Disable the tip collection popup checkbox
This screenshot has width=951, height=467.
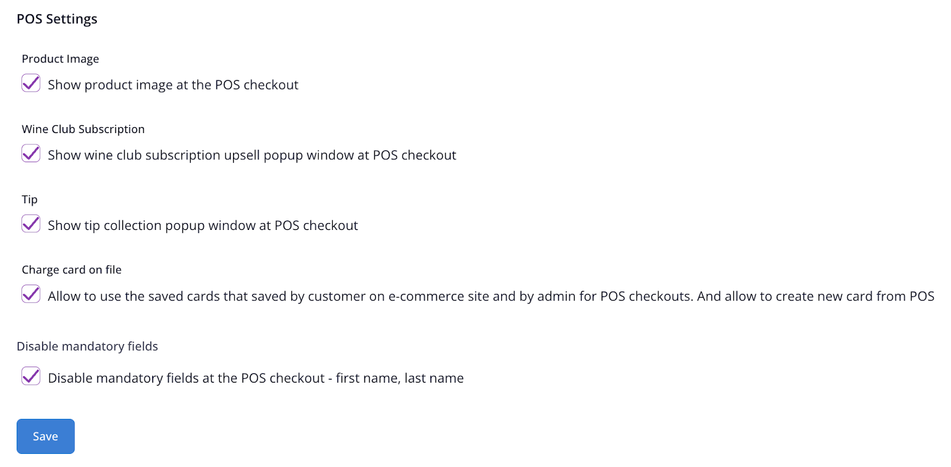[31, 224]
